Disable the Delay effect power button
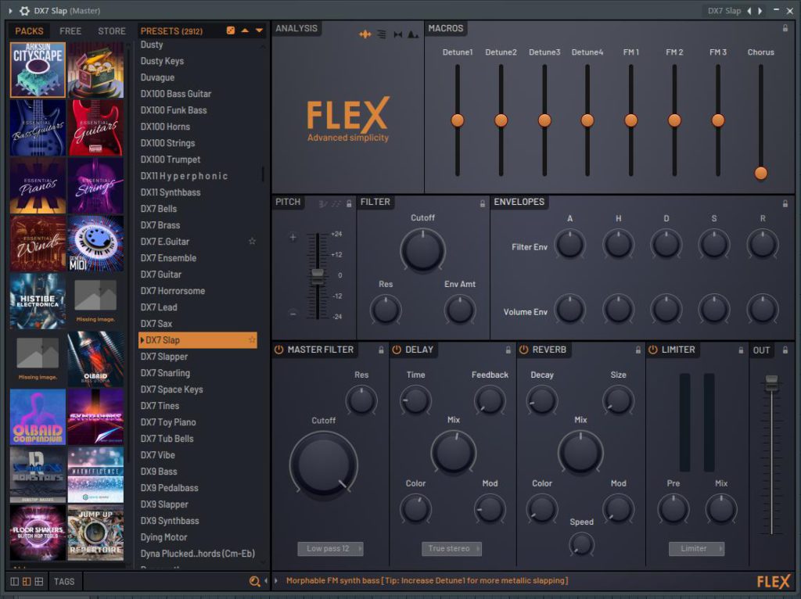 pyautogui.click(x=397, y=350)
